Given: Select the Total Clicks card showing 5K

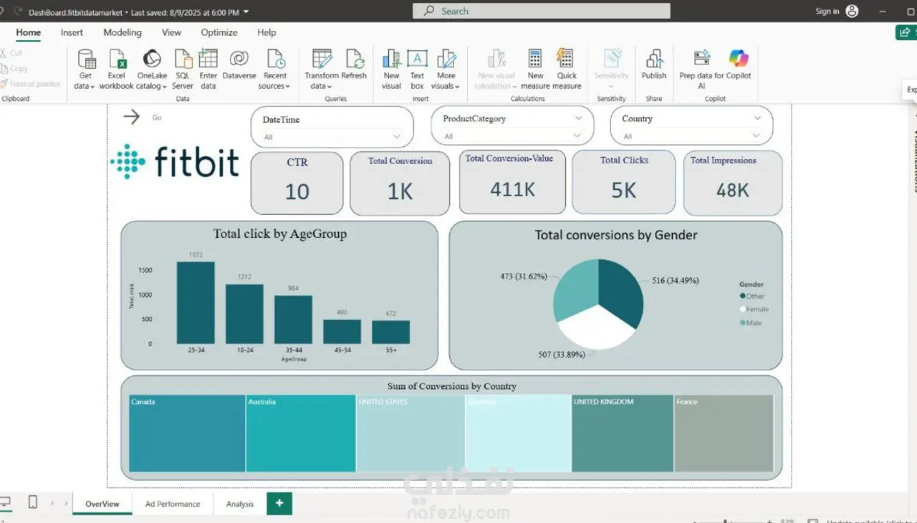Looking at the screenshot, I should 623,182.
